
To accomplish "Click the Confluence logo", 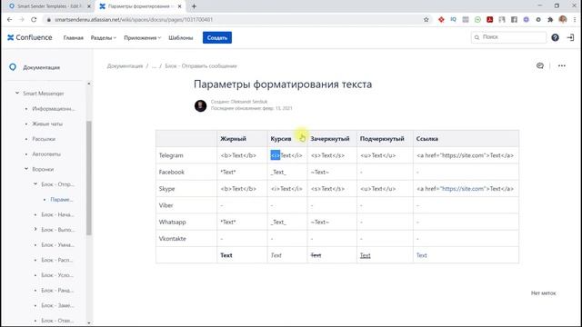I will pos(30,37).
